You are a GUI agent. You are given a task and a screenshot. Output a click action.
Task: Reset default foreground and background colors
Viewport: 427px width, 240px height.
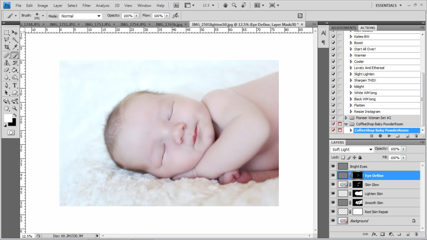[x=5, y=125]
